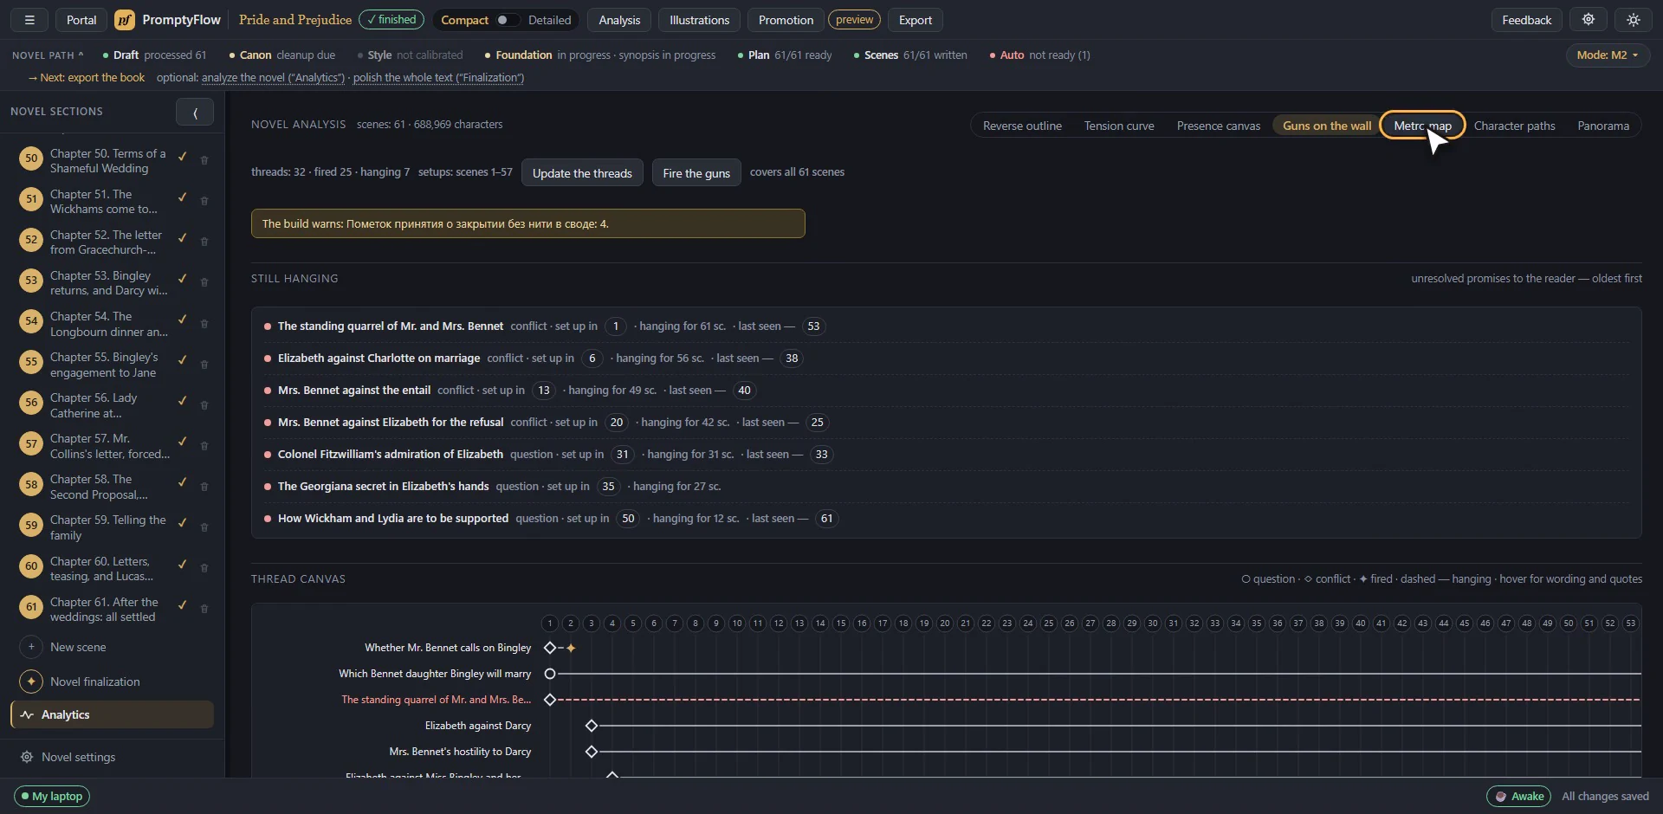Toggle the Compact/Detailed switch
This screenshot has height=814, width=1663.
point(506,20)
